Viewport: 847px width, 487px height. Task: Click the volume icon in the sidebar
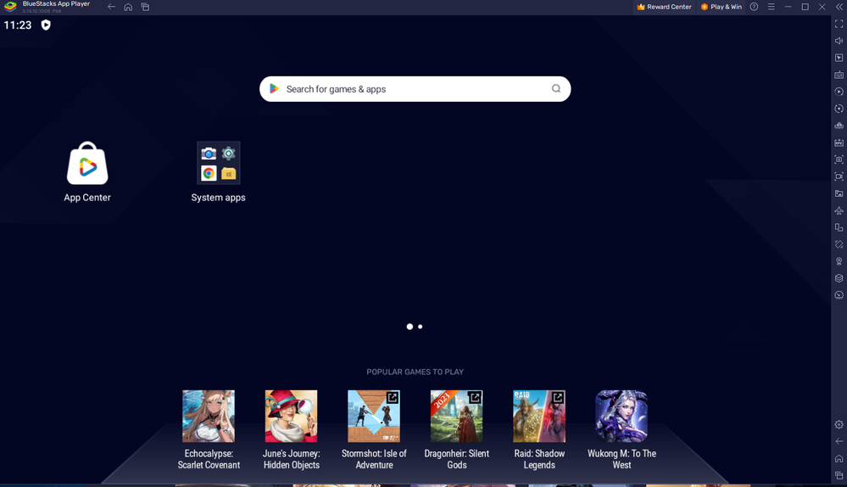(839, 41)
